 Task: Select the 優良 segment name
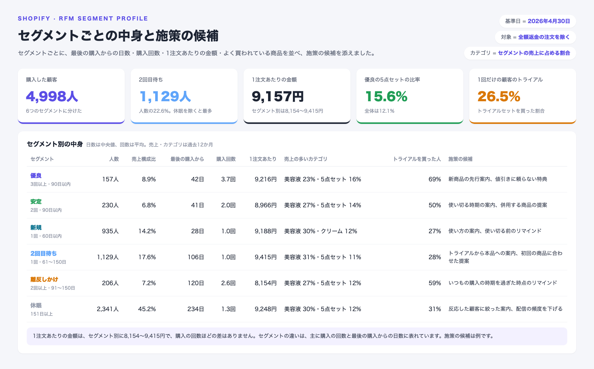pyautogui.click(x=36, y=176)
